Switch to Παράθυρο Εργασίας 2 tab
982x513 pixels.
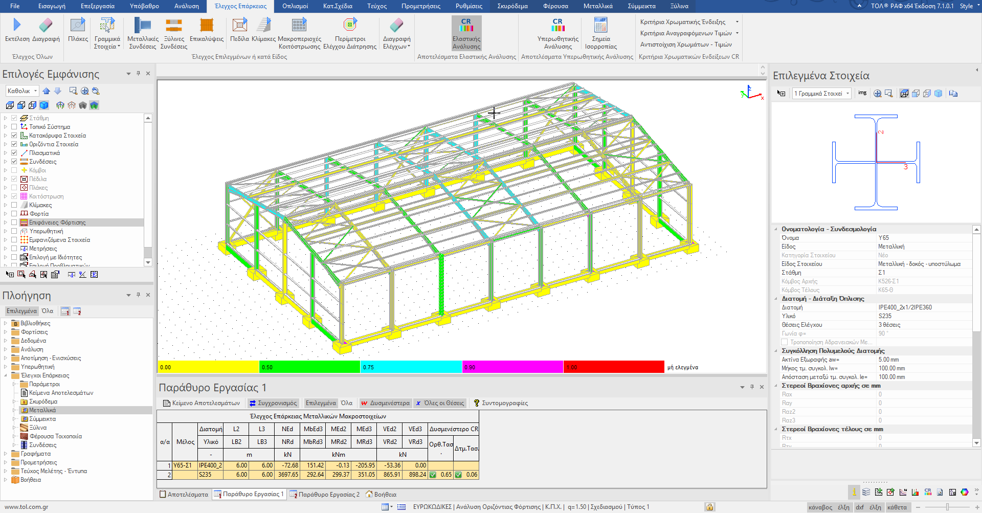(325, 495)
